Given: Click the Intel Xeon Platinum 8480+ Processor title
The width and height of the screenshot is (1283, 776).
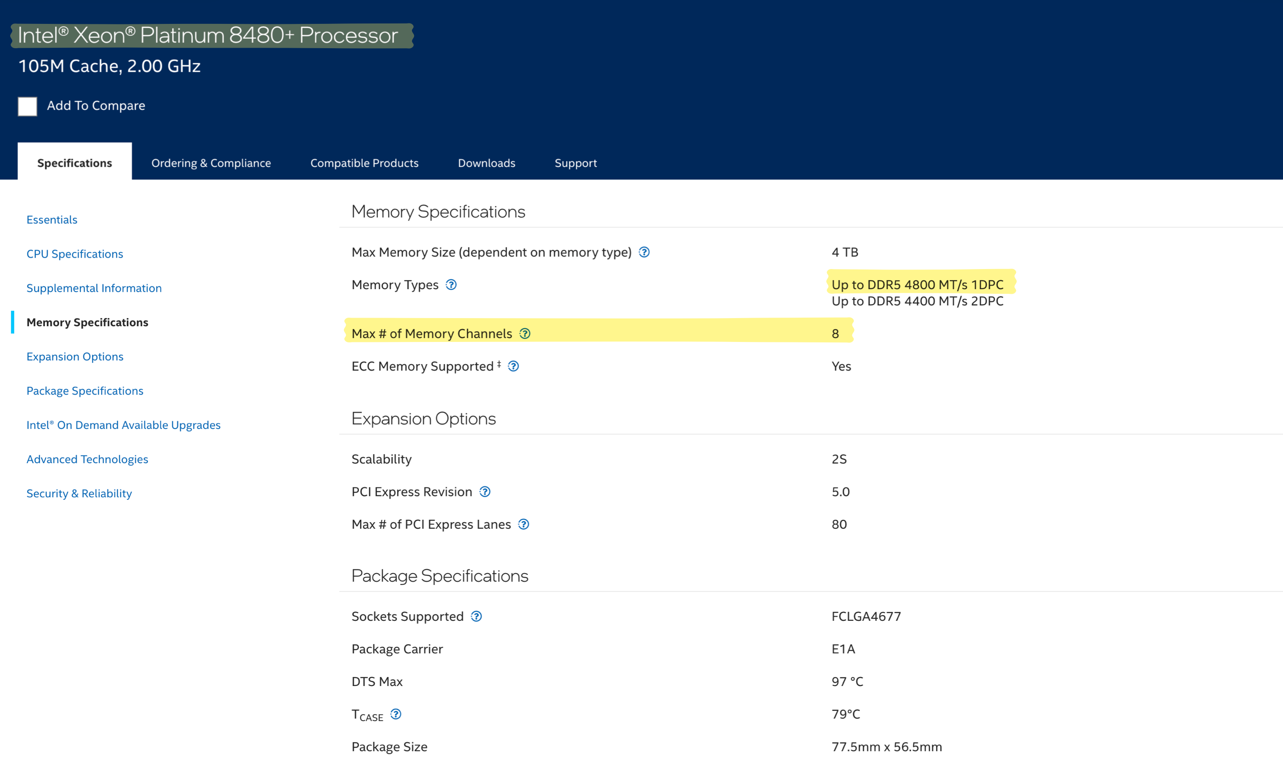Looking at the screenshot, I should pyautogui.click(x=208, y=35).
